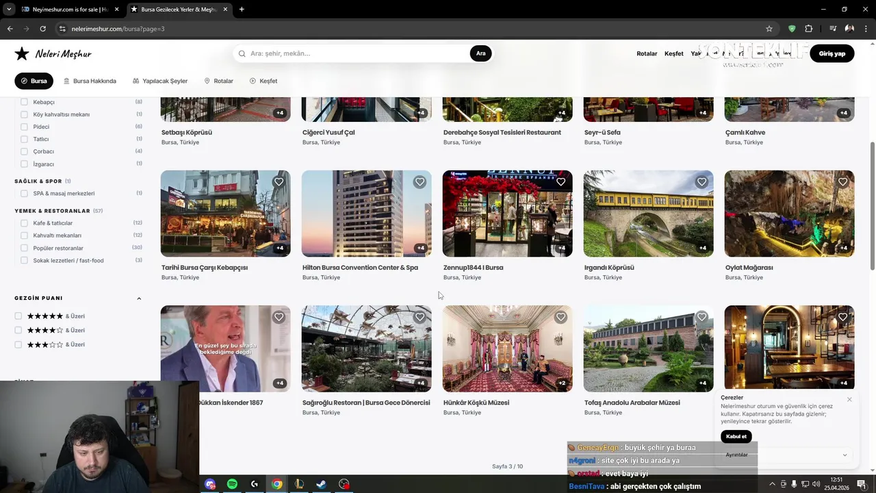Viewport: 876px width, 493px height.
Task: Collapse the Sağlık & Spor category header
Action: pos(42,181)
